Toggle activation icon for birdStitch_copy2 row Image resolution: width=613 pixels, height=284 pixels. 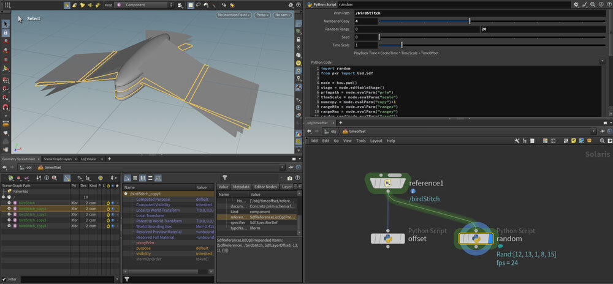[108, 214]
